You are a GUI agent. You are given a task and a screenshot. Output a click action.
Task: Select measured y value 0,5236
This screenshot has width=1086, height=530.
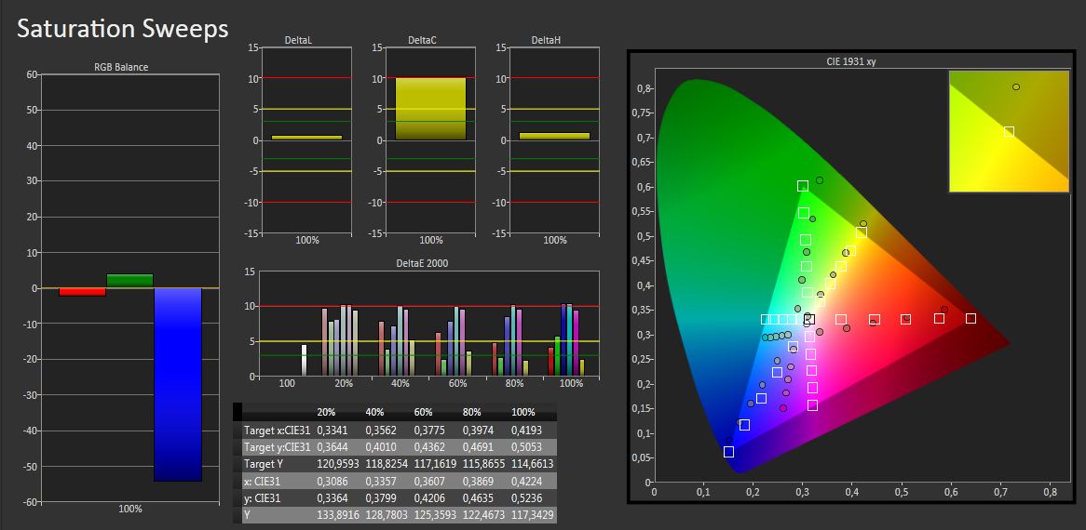[x=525, y=498]
